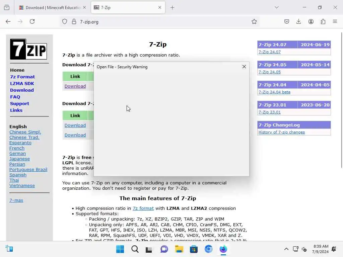
Task: Open the clock showing 8:39 AM
Action: 321,249
